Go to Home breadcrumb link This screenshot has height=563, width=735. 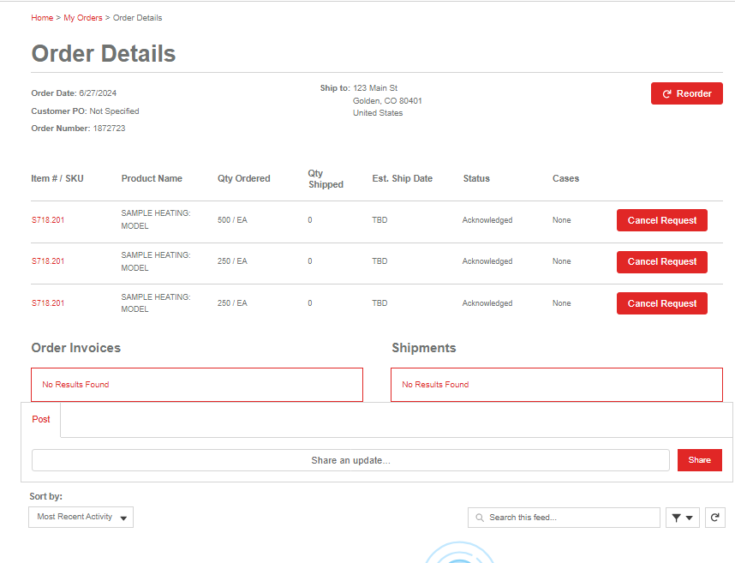coord(42,18)
